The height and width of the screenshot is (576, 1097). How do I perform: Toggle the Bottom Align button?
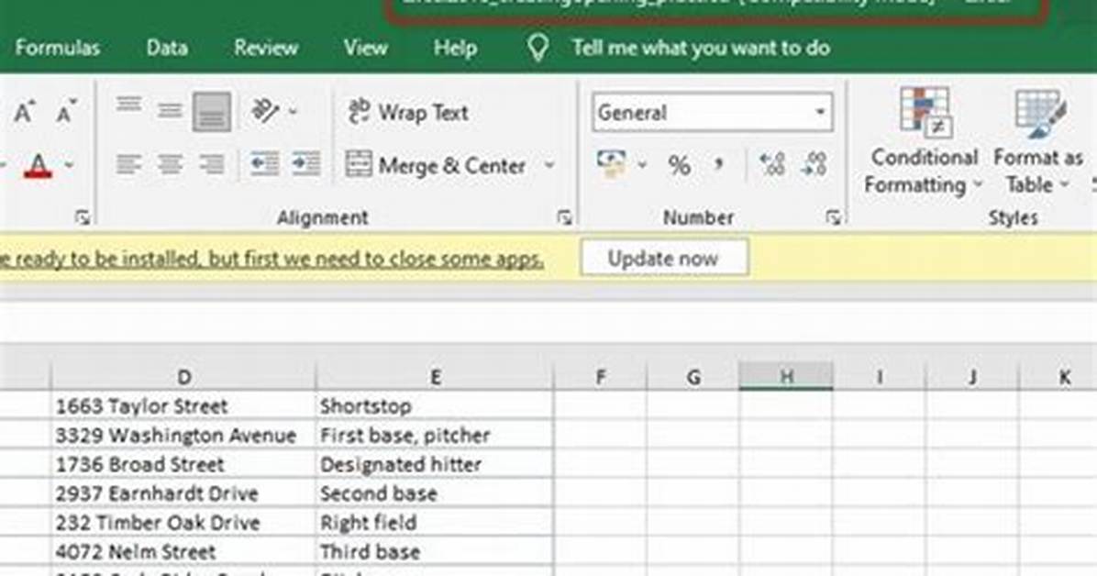pyautogui.click(x=212, y=112)
